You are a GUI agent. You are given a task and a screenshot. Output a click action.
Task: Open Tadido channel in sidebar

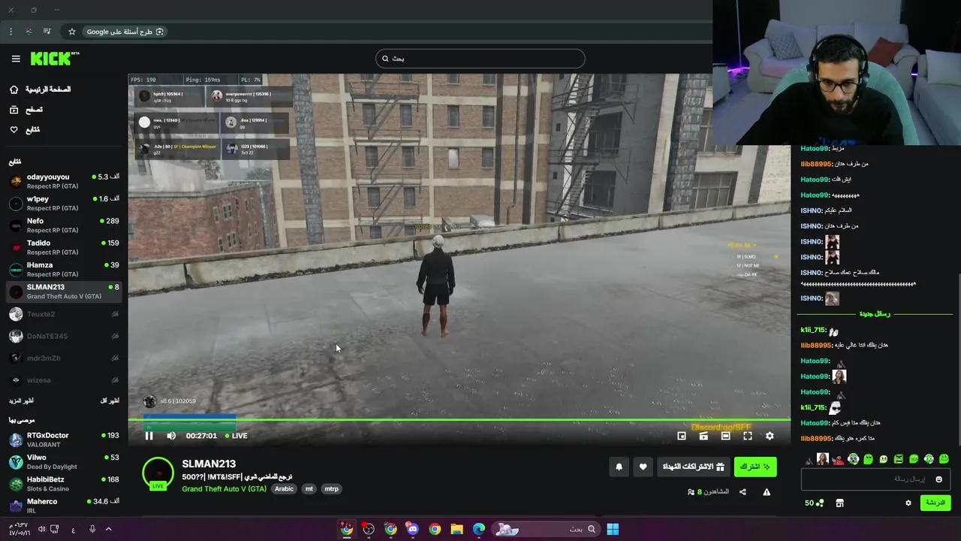64,247
